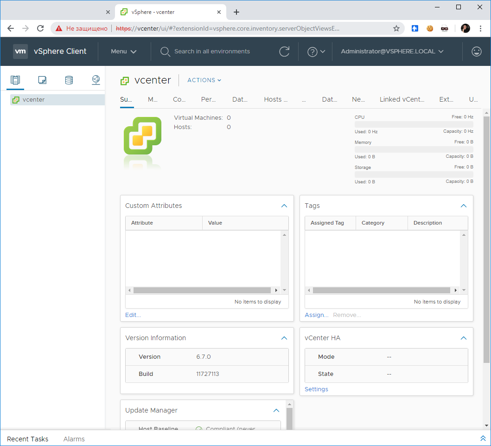Select the Summary tab
This screenshot has width=491, height=446.
pyautogui.click(x=126, y=100)
